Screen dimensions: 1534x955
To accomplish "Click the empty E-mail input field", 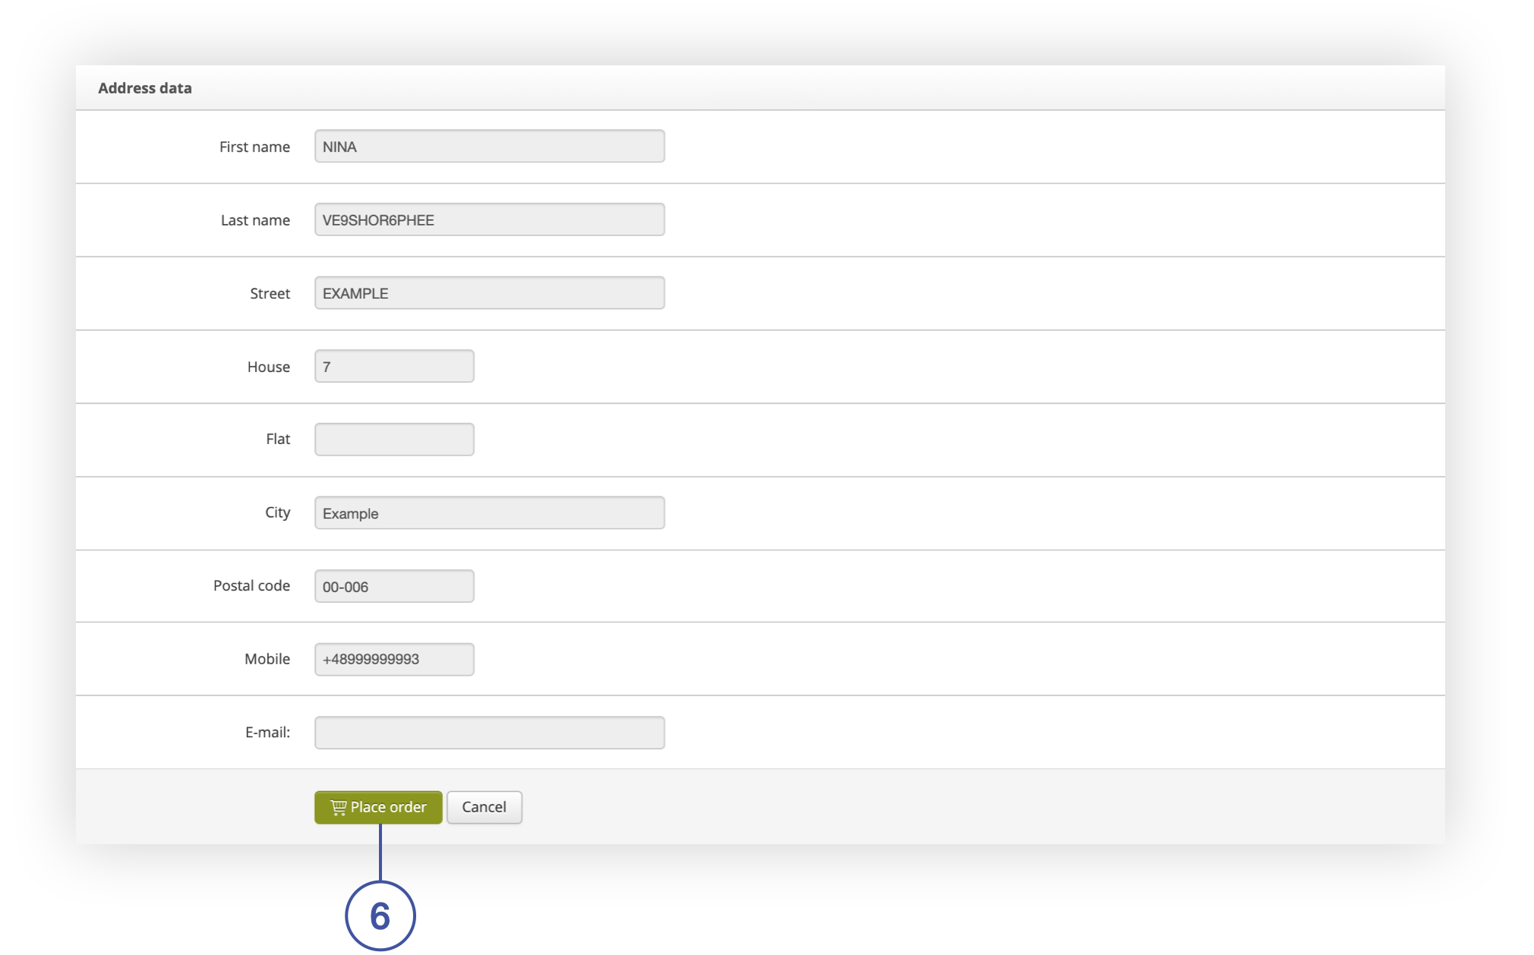I will tap(490, 733).
